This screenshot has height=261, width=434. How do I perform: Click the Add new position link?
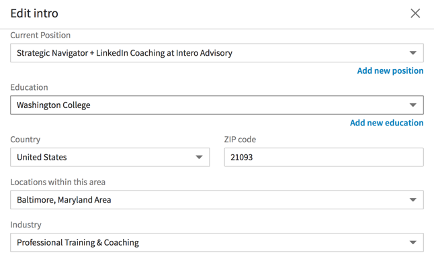click(x=390, y=70)
